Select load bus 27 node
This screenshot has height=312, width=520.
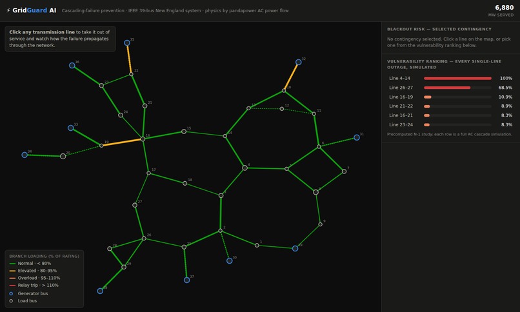135,205
